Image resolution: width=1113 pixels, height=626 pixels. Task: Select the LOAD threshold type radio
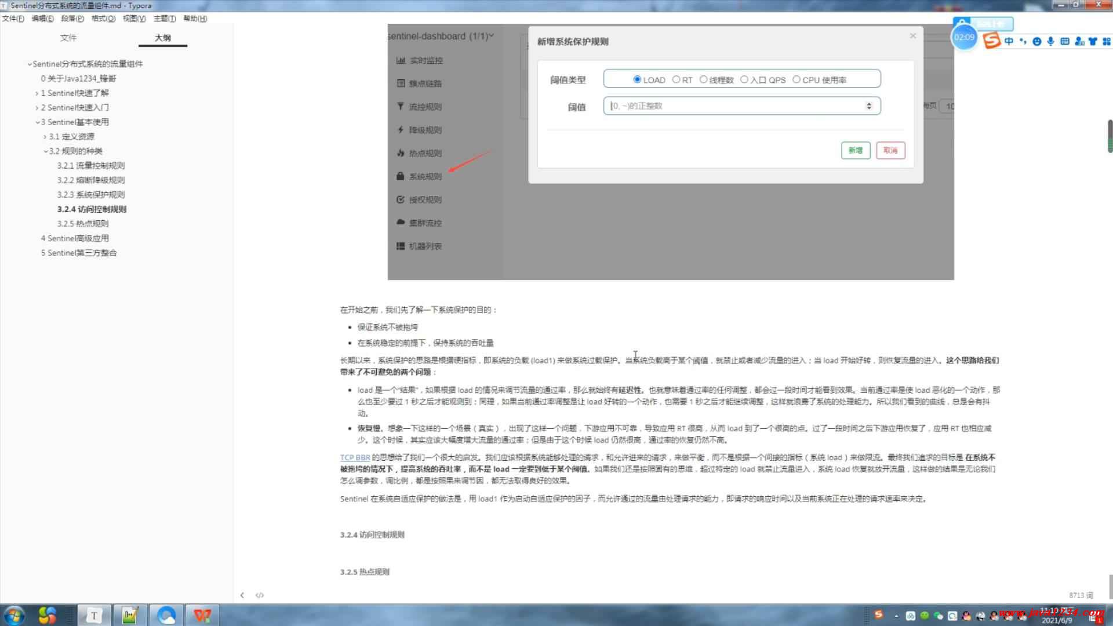[x=637, y=79]
